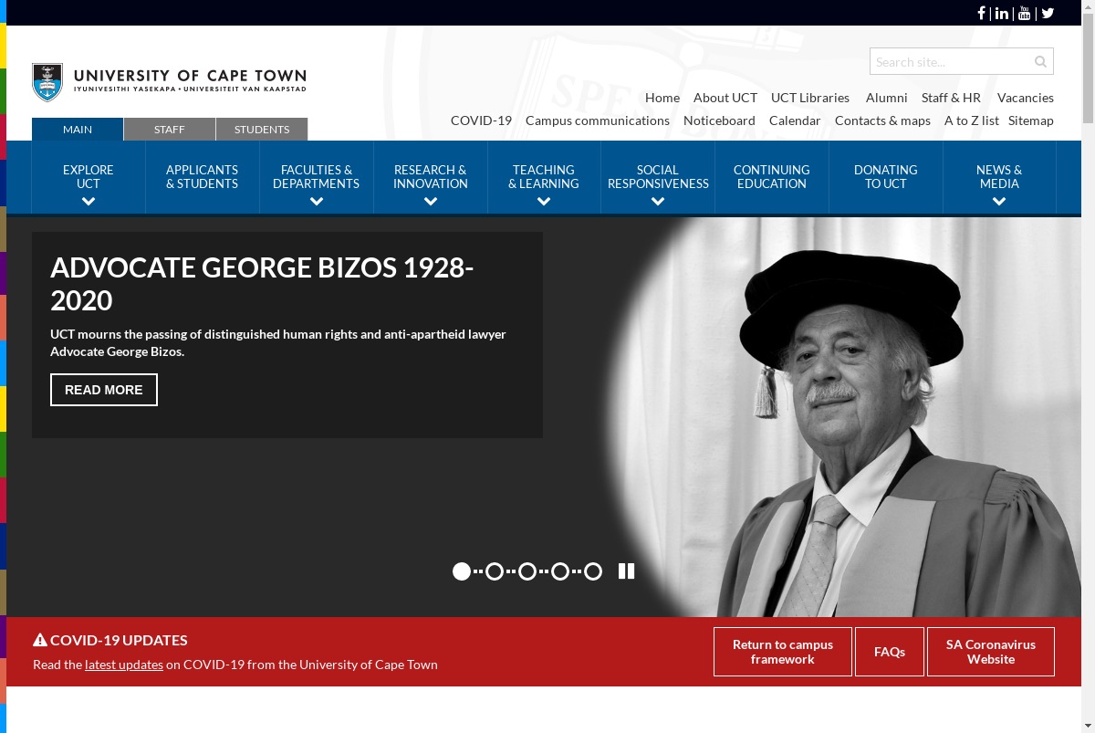Open UCT Libraries link
The height and width of the screenshot is (733, 1095).
point(810,98)
